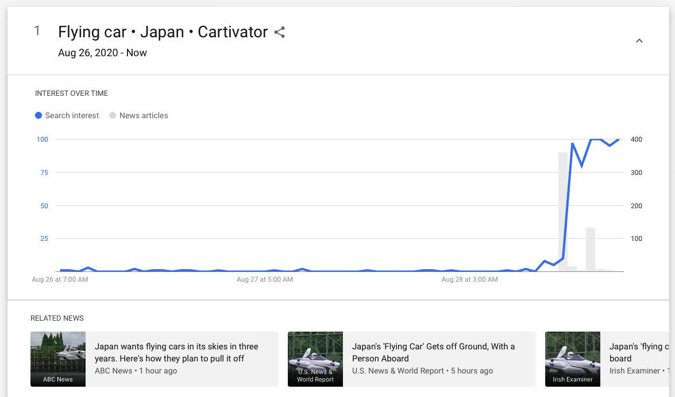Click the peak of the blue interest line
The image size is (675, 397).
(594, 139)
